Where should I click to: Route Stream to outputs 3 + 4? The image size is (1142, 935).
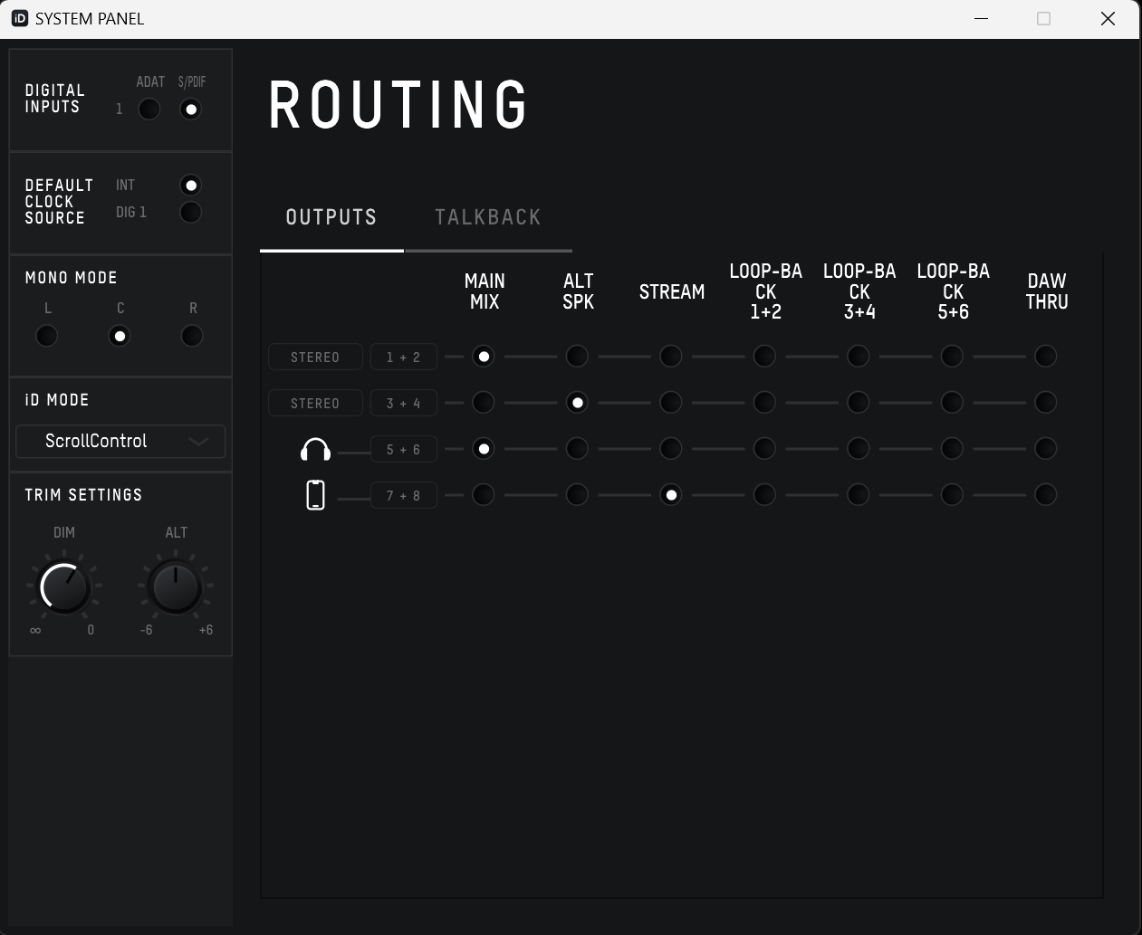671,402
